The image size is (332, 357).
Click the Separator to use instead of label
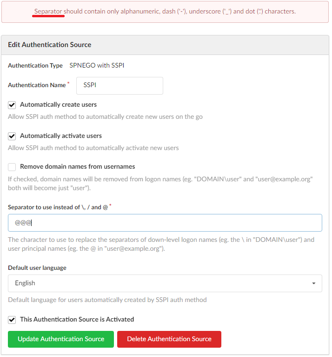(58, 207)
